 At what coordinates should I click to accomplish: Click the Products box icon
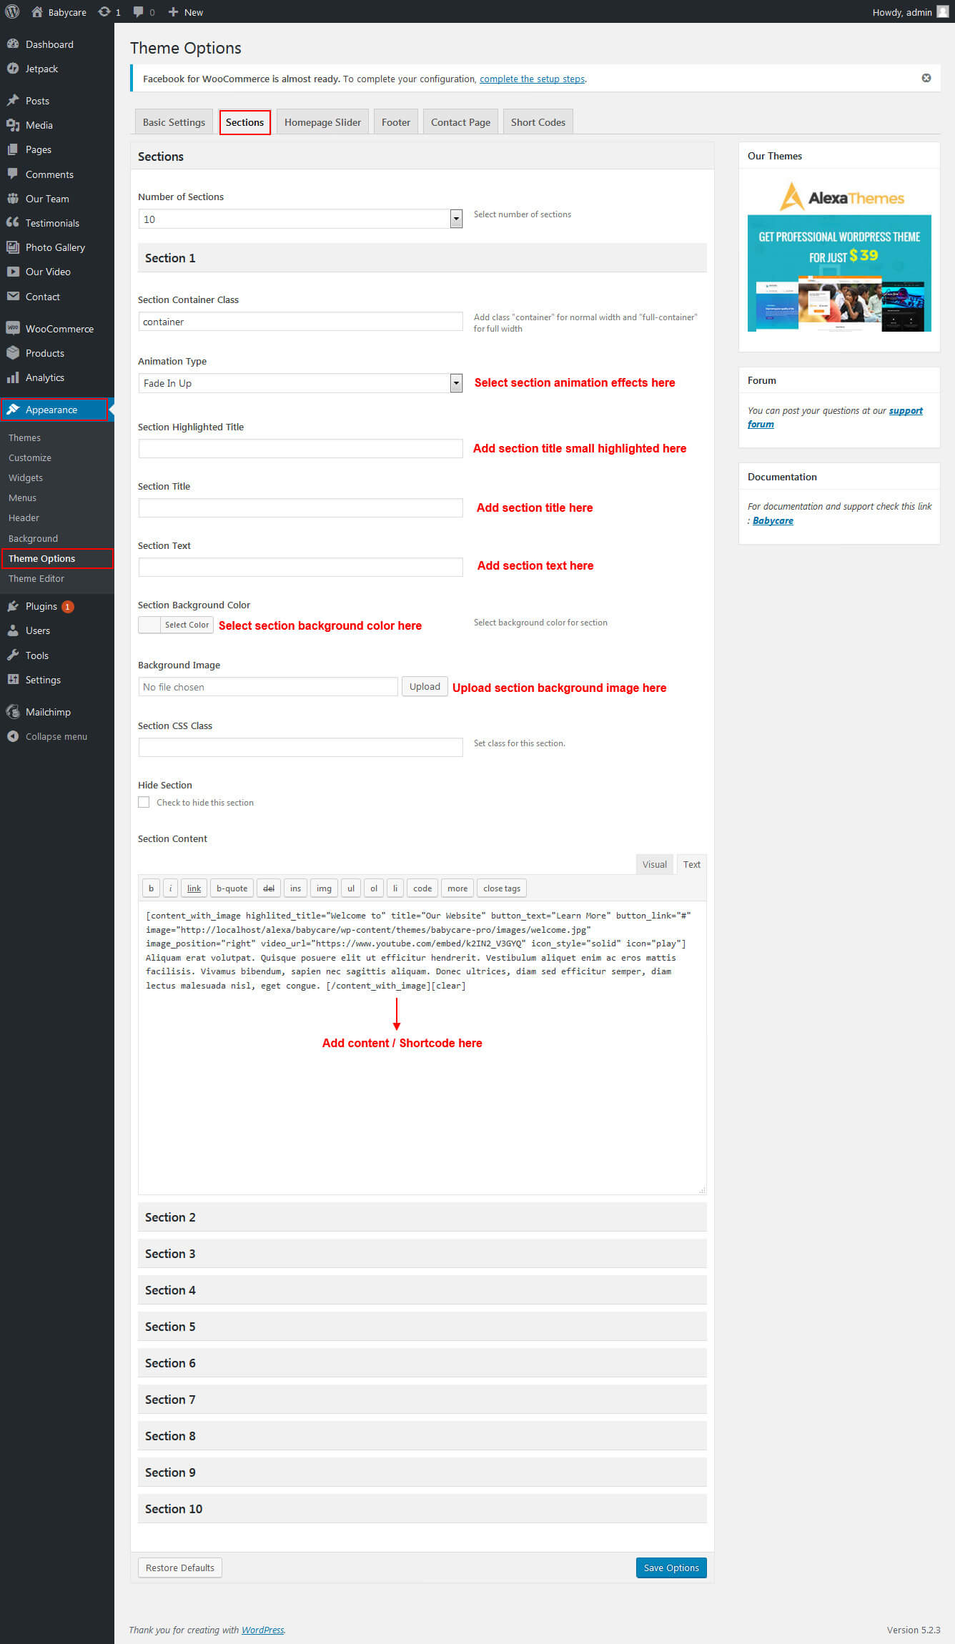[13, 352]
